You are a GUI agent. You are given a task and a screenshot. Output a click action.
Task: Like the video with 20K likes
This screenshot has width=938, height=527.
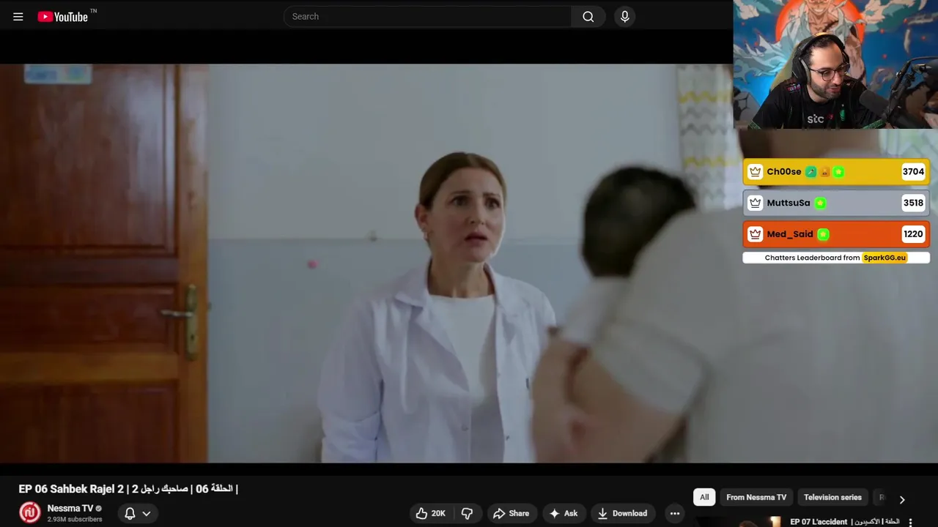(431, 513)
